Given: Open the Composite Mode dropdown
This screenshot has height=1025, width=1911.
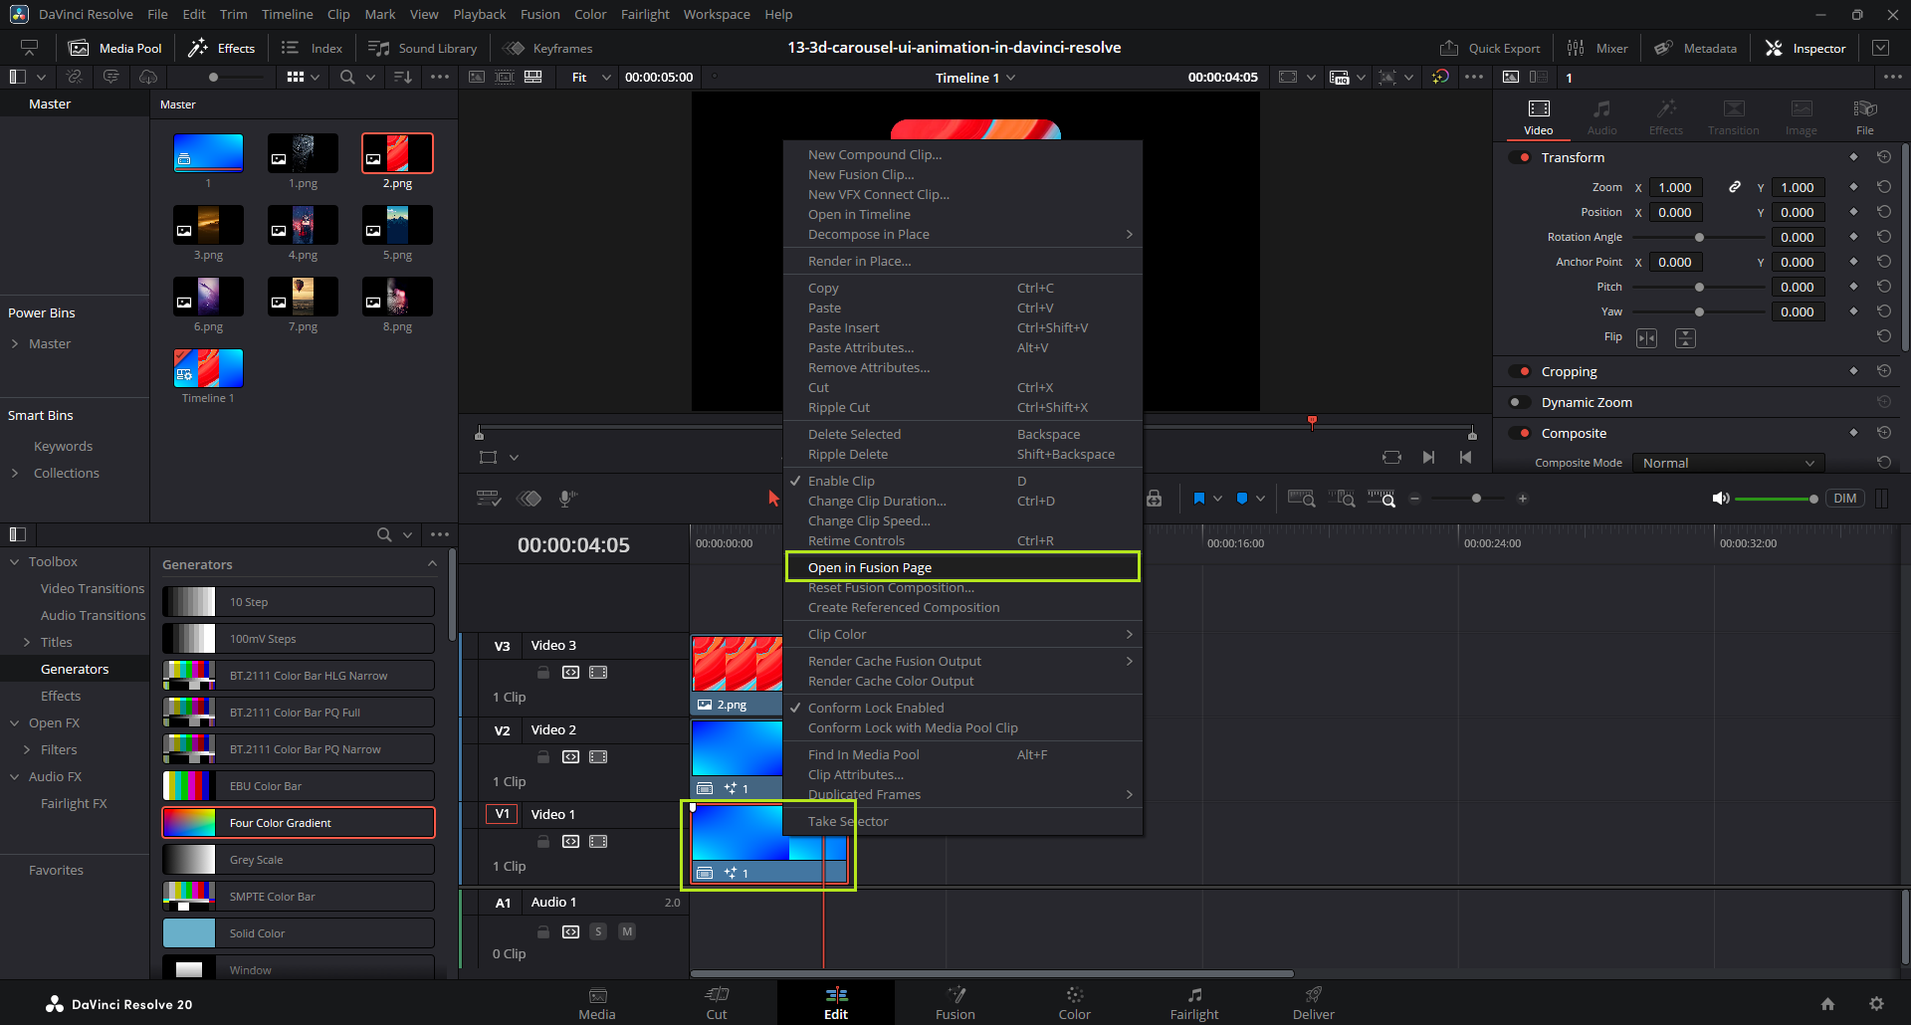Looking at the screenshot, I should tap(1728, 463).
